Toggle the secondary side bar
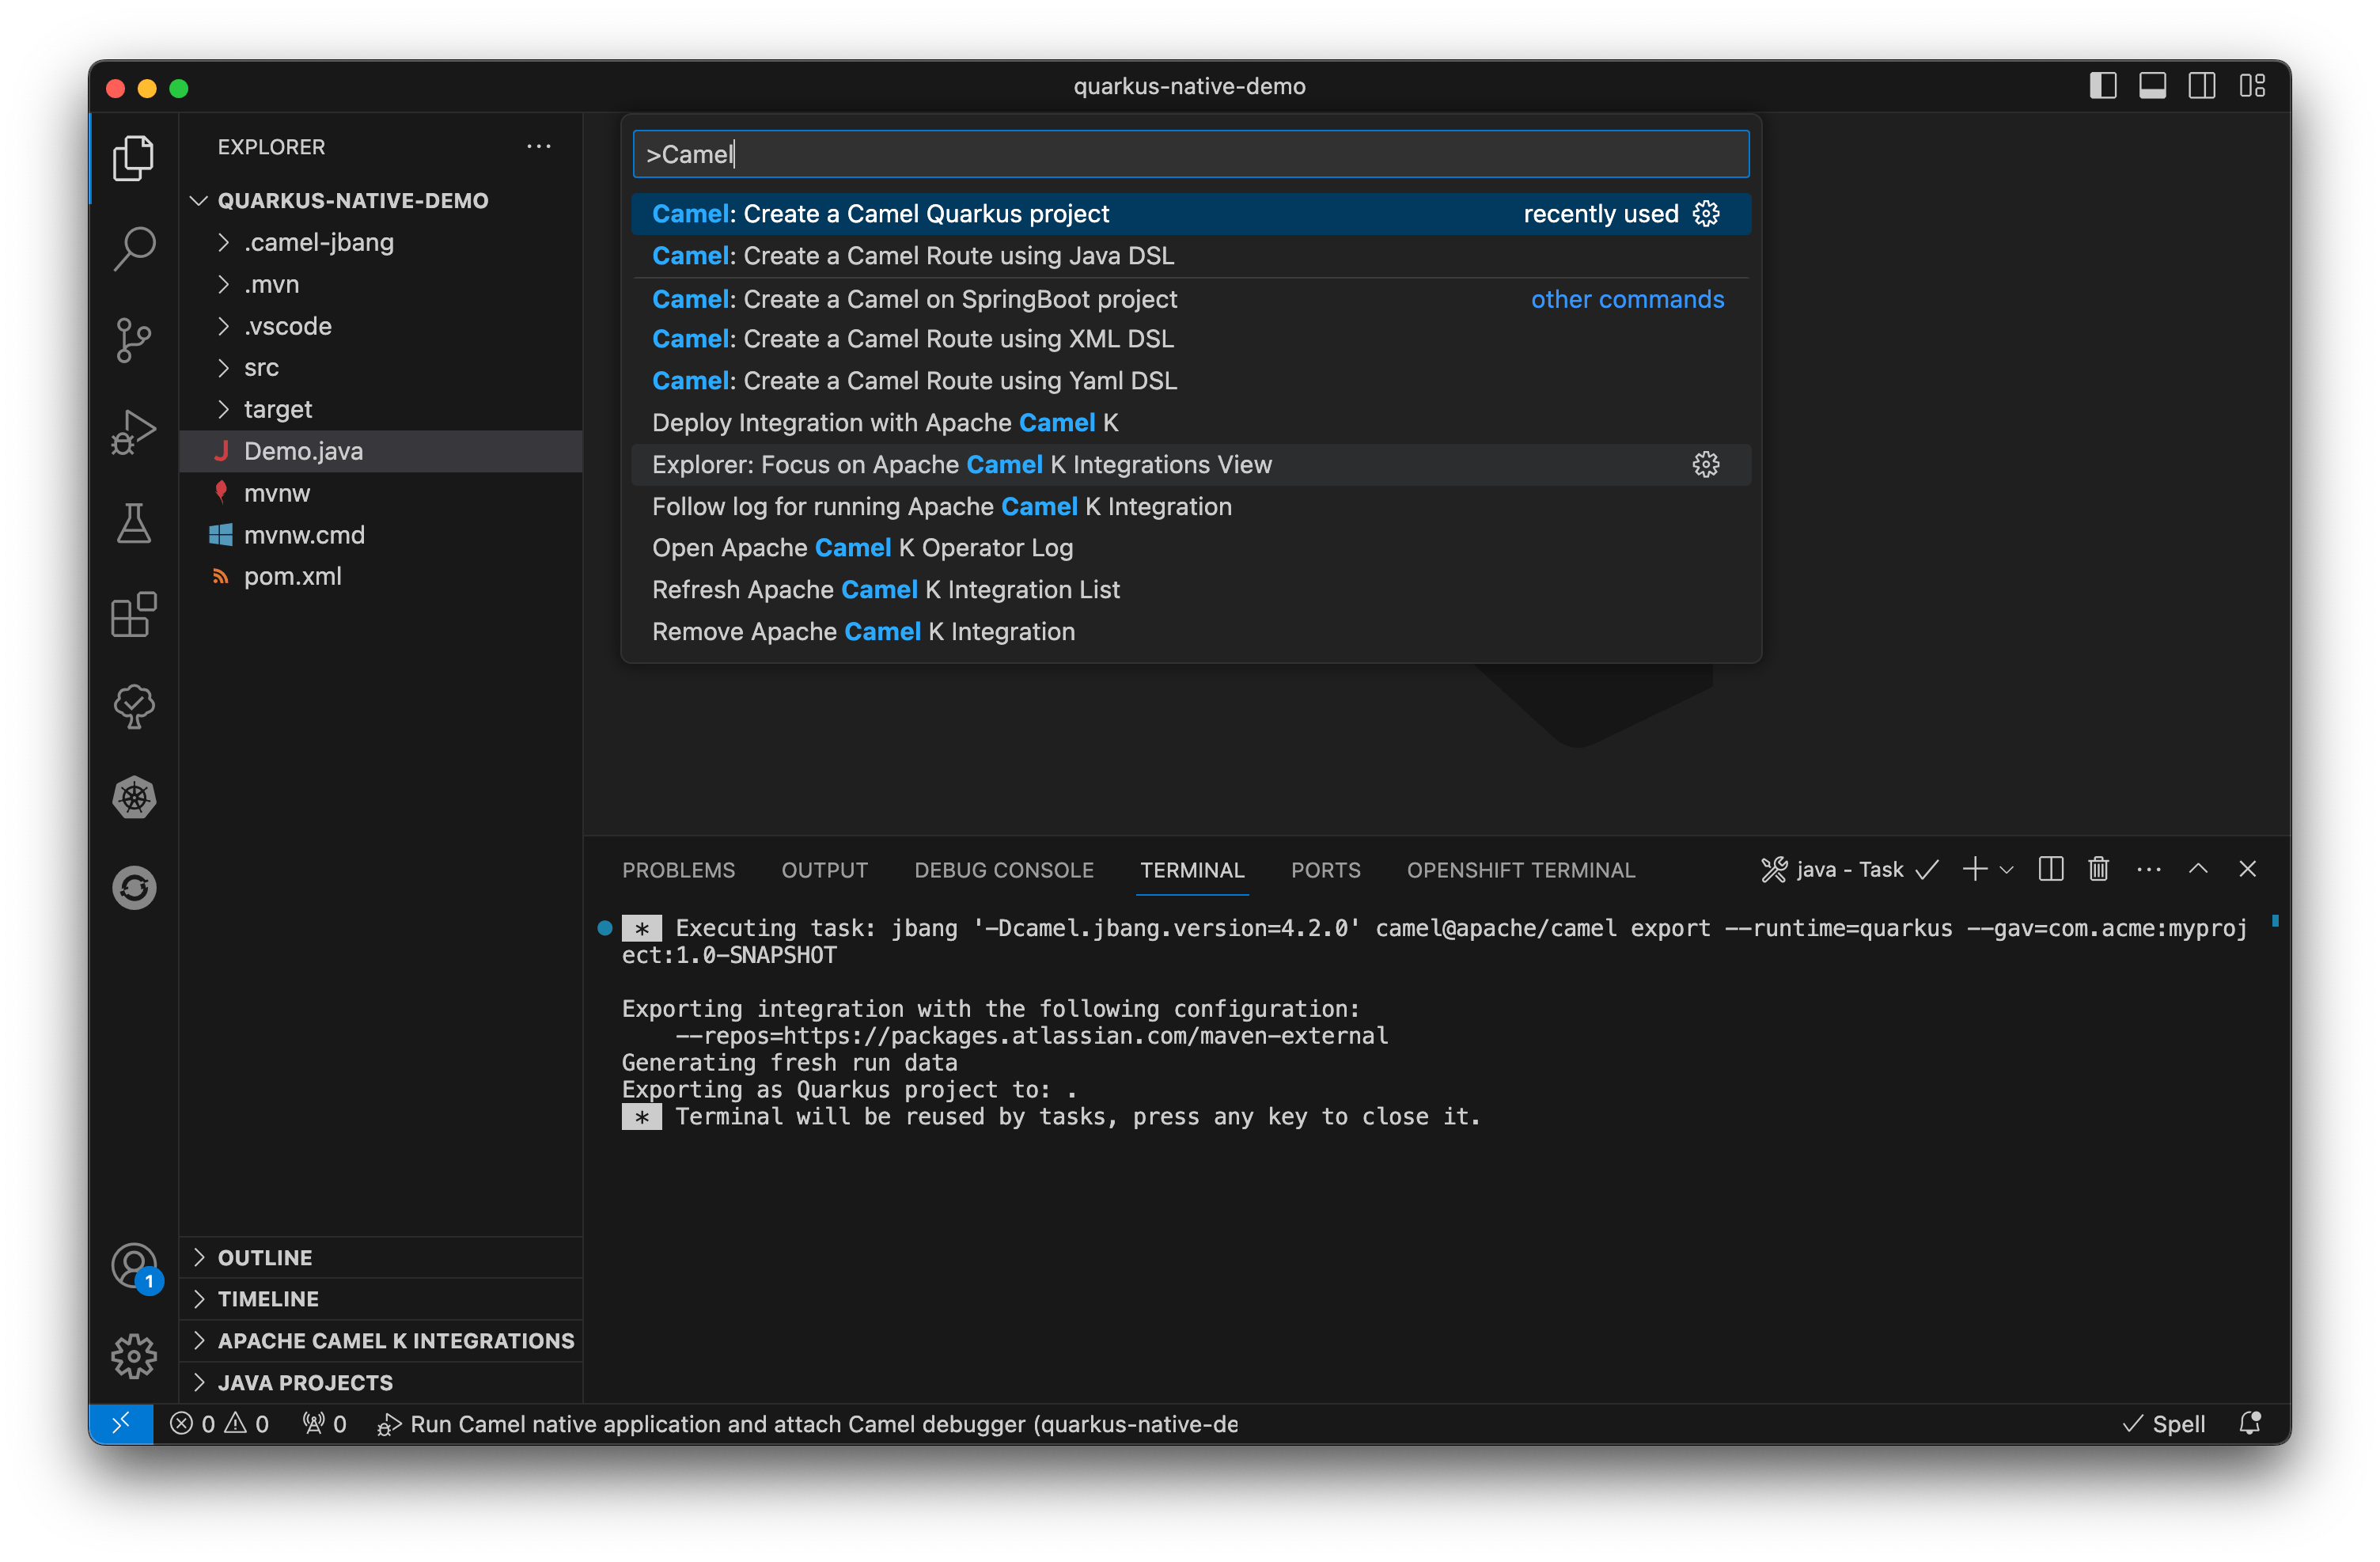2380x1562 pixels. click(2202, 86)
